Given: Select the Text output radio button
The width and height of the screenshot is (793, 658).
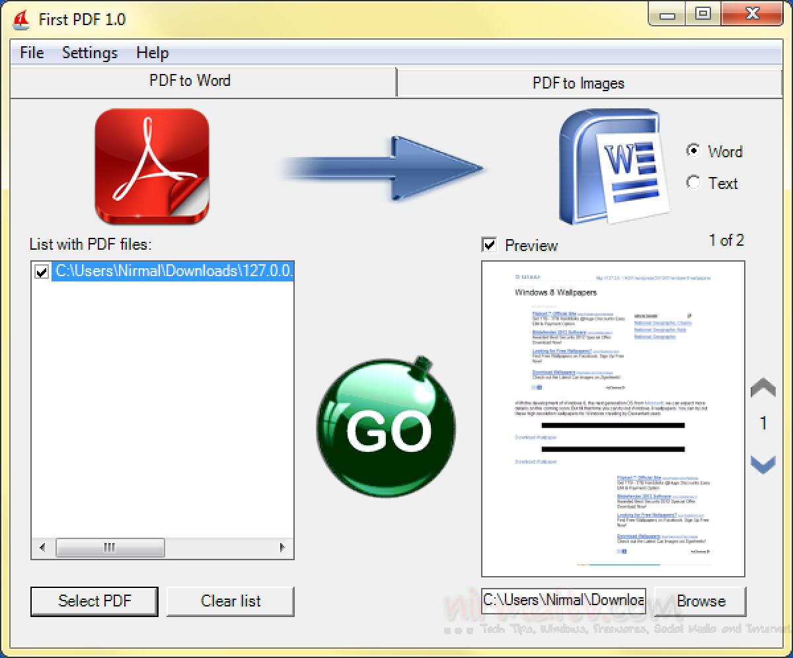Looking at the screenshot, I should pos(693,183).
